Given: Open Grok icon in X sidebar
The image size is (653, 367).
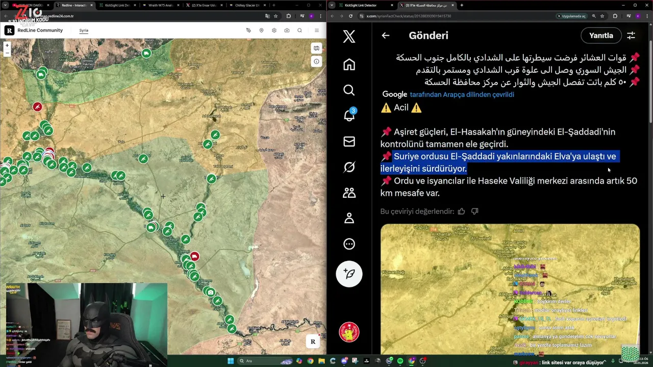Looking at the screenshot, I should coord(349,167).
